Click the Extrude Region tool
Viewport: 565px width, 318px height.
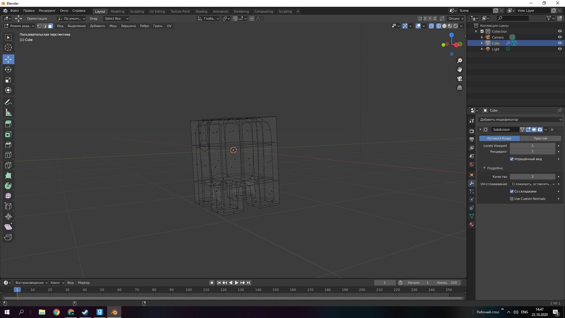(x=8, y=124)
